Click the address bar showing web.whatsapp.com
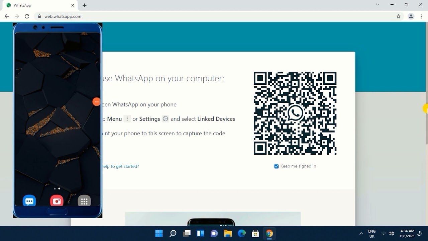The height and width of the screenshot is (241, 428). [x=219, y=16]
